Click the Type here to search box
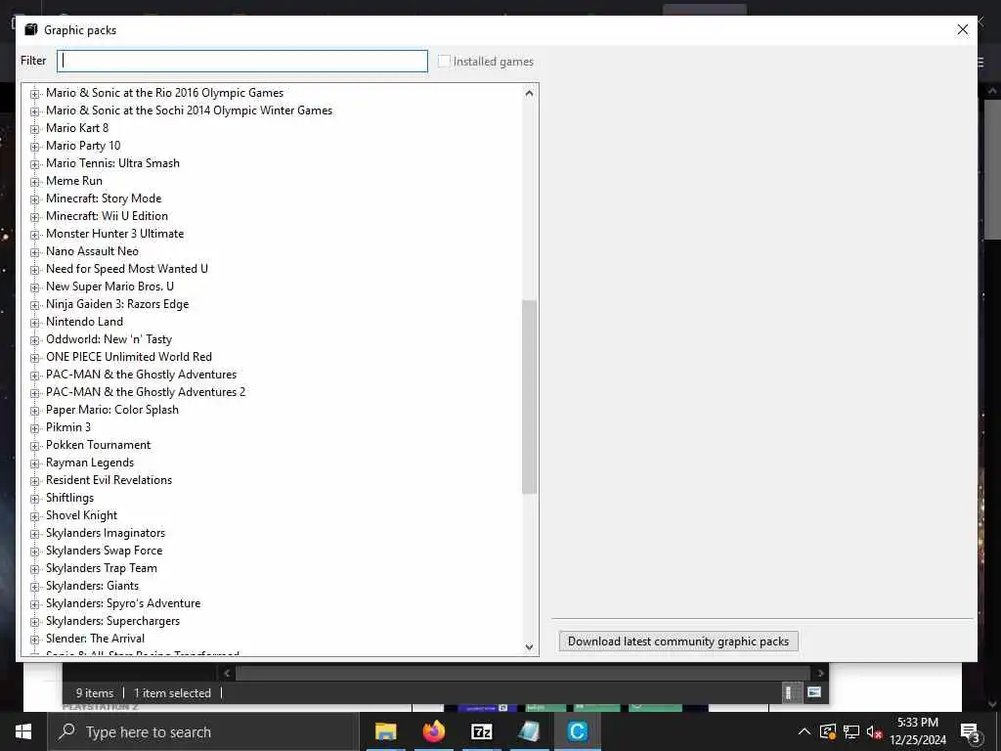The image size is (1001, 751). pos(203,731)
